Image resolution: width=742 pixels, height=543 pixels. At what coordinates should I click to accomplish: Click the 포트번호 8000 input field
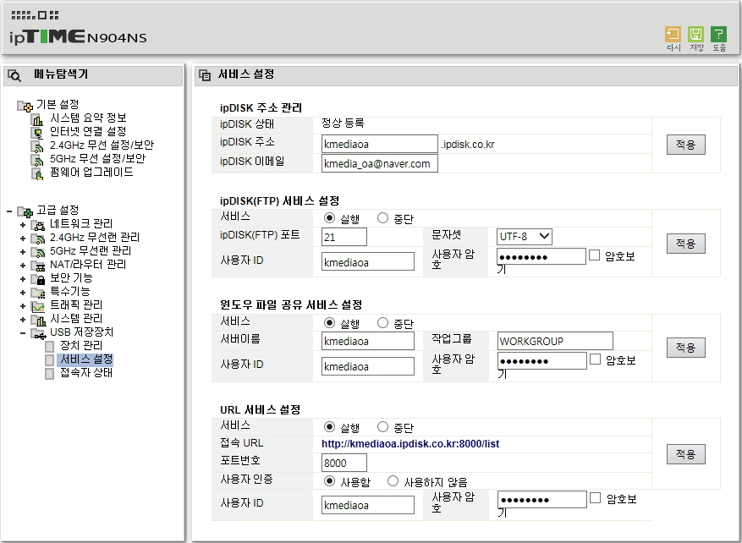pyautogui.click(x=344, y=463)
